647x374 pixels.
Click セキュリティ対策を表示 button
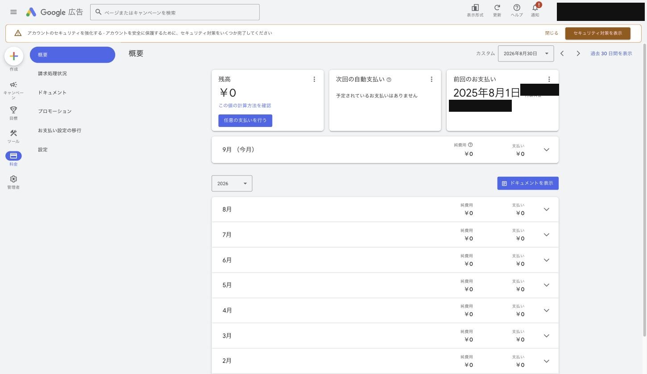click(598, 33)
